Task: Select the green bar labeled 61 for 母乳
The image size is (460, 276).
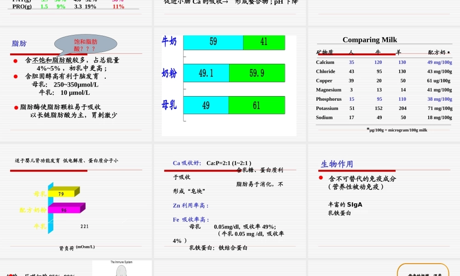Action: click(257, 105)
